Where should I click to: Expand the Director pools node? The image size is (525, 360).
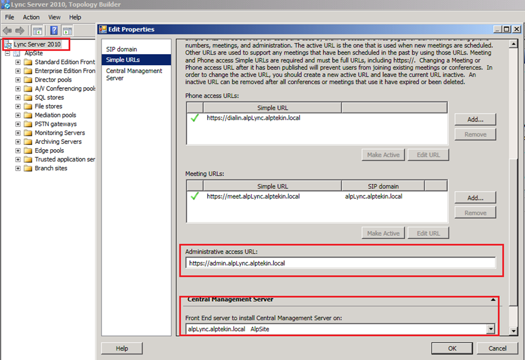(18, 80)
